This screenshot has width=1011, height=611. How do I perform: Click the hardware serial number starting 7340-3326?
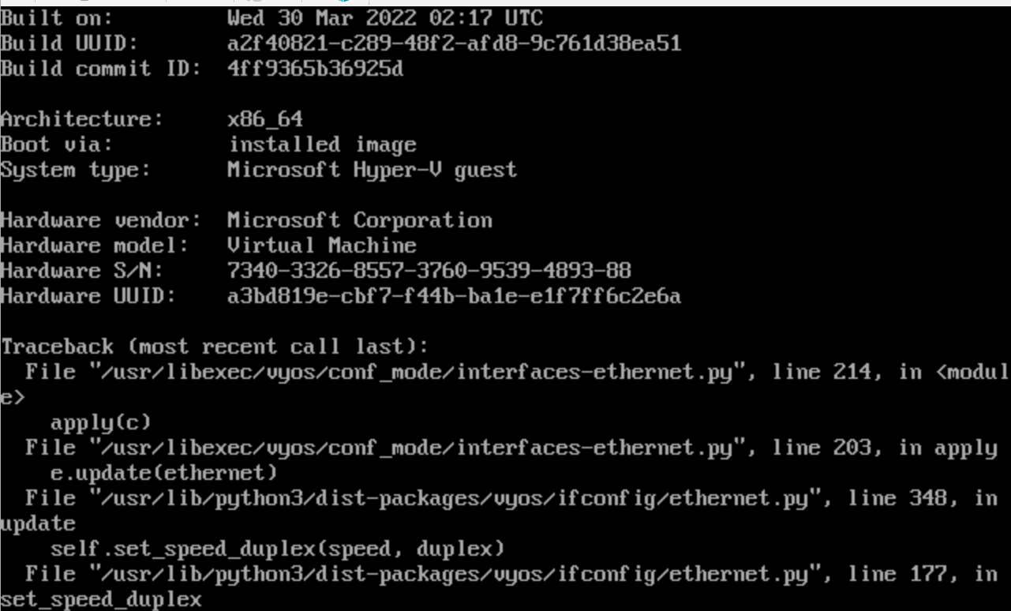tap(429, 271)
